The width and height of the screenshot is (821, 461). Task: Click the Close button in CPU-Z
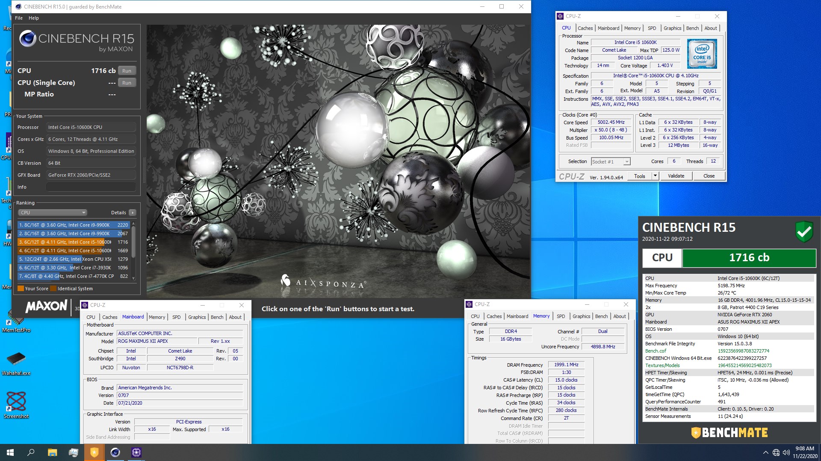pyautogui.click(x=709, y=176)
